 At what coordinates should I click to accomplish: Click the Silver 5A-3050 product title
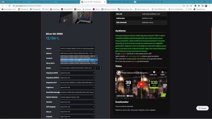(x=54, y=34)
